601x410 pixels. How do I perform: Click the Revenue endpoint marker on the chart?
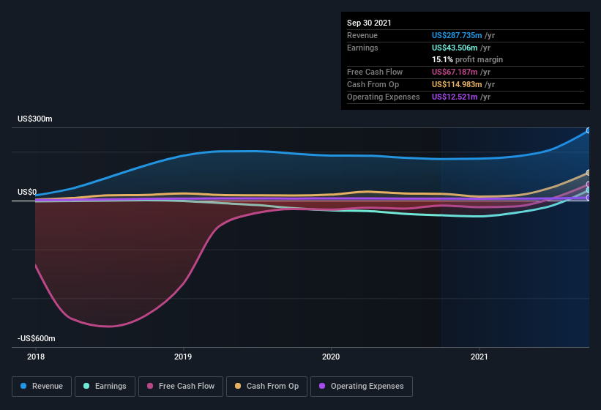(x=589, y=130)
